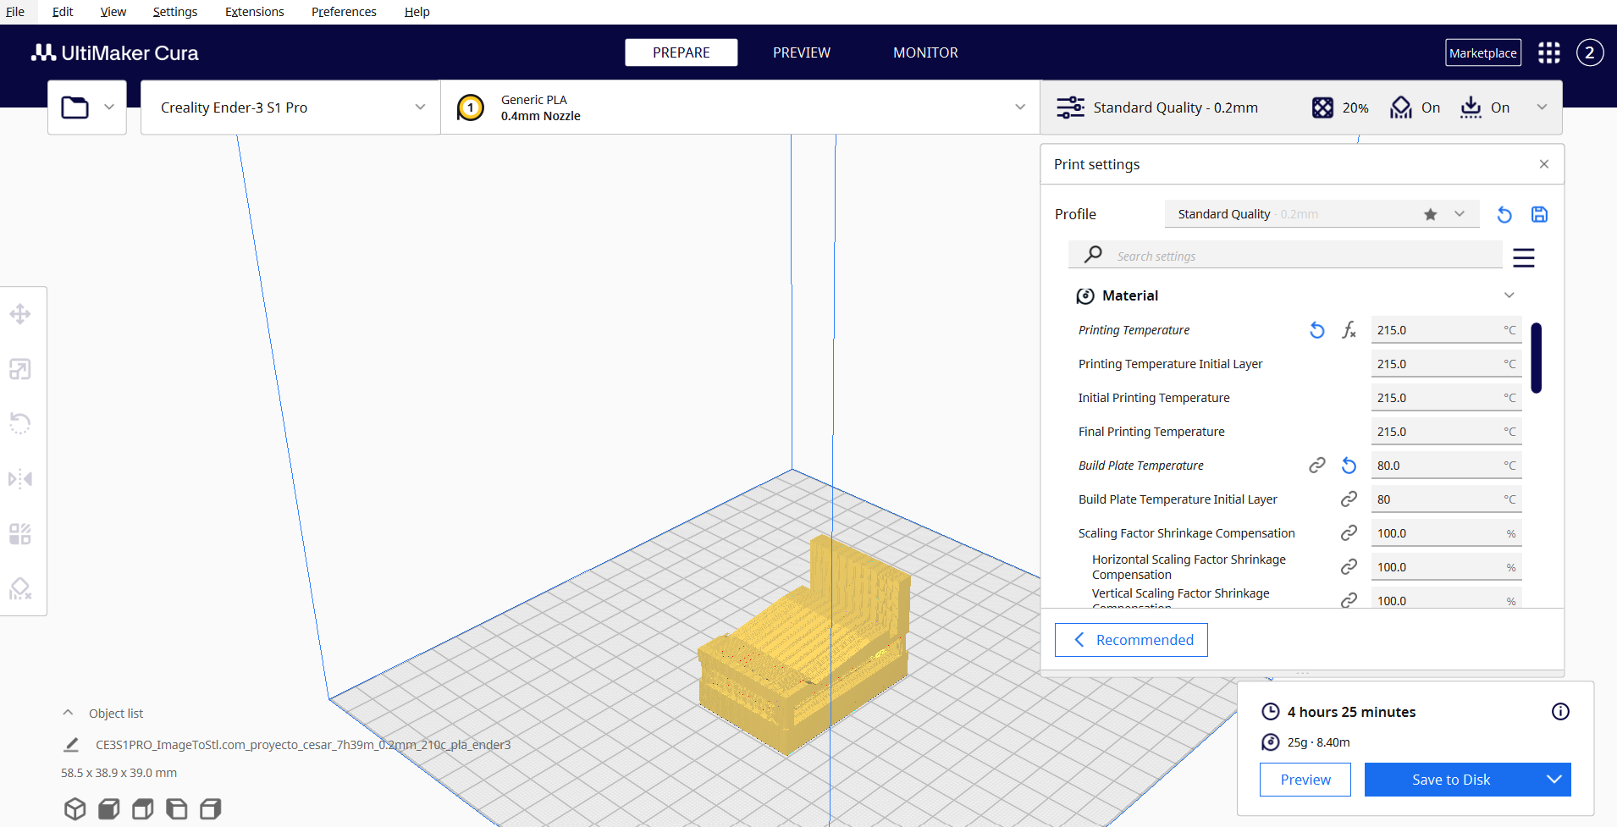1617x827 pixels.
Task: Edit the Initial Printing Temperature field
Action: [1446, 398]
